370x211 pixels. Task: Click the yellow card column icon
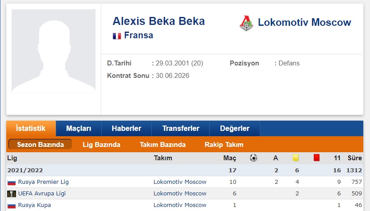[x=296, y=158]
